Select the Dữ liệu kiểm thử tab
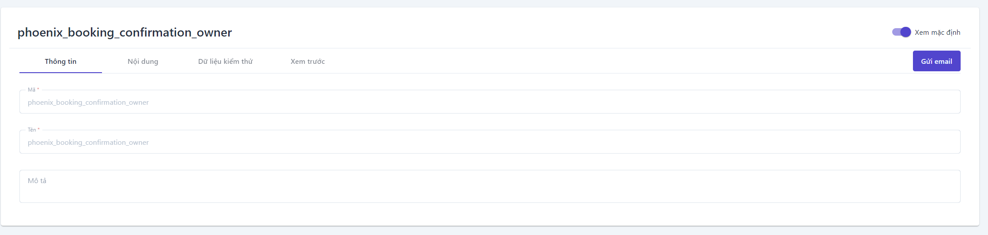Viewport: 988px width, 235px height. [225, 62]
